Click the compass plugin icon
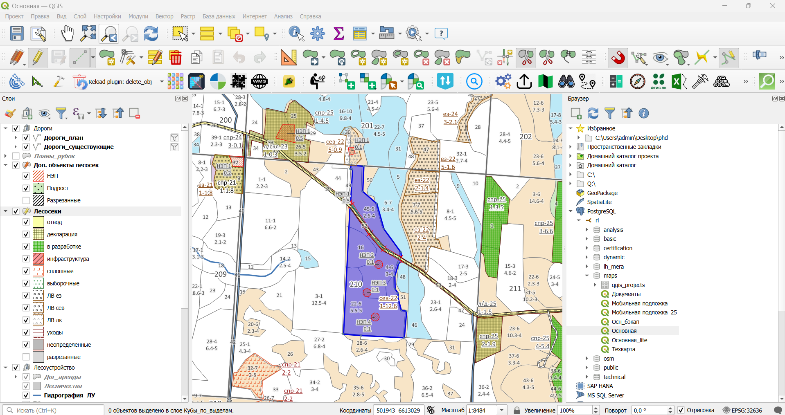785x415 pixels. click(x=638, y=81)
